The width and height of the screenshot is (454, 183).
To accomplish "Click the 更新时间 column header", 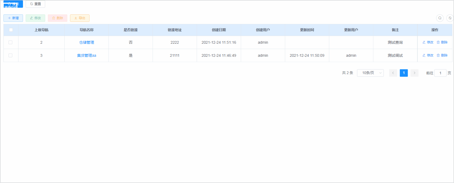I will 307,30.
